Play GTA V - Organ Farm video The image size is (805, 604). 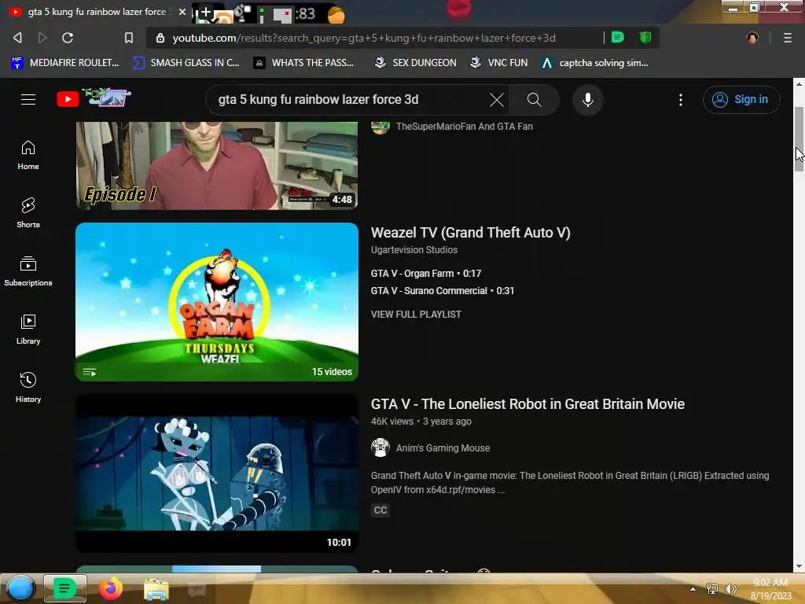click(425, 274)
